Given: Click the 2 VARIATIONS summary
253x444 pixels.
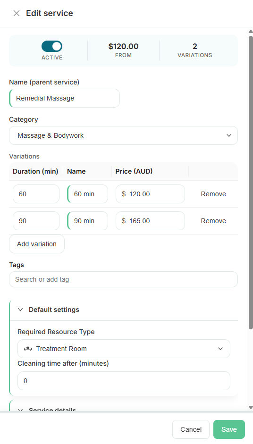Looking at the screenshot, I should click(x=194, y=50).
